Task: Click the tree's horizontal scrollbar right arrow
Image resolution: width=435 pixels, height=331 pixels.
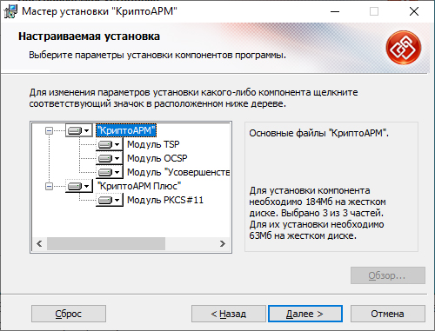Action: click(223, 243)
